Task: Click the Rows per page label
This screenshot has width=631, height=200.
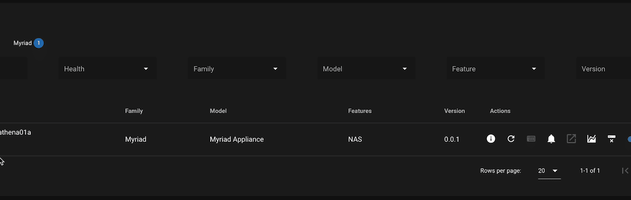Action: pyautogui.click(x=500, y=171)
